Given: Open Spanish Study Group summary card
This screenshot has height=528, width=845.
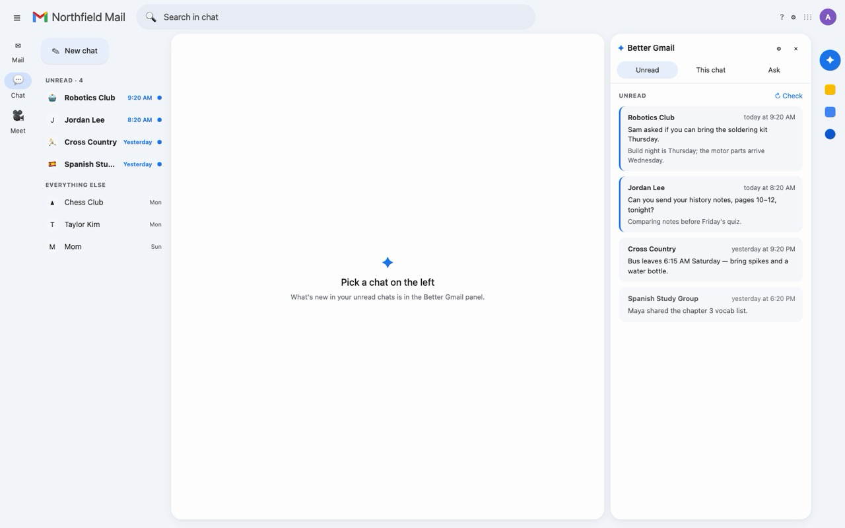Looking at the screenshot, I should (711, 304).
